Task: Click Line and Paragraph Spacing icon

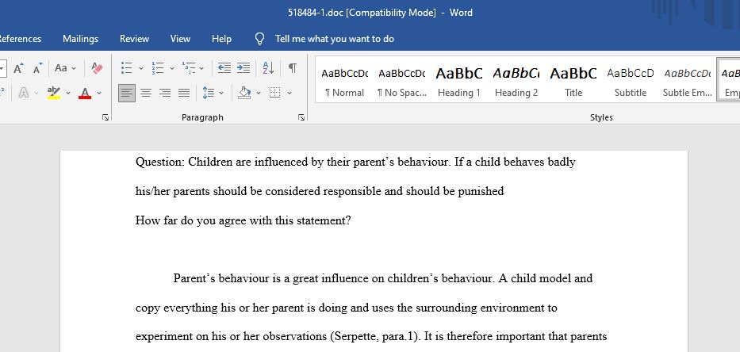Action: (x=208, y=93)
